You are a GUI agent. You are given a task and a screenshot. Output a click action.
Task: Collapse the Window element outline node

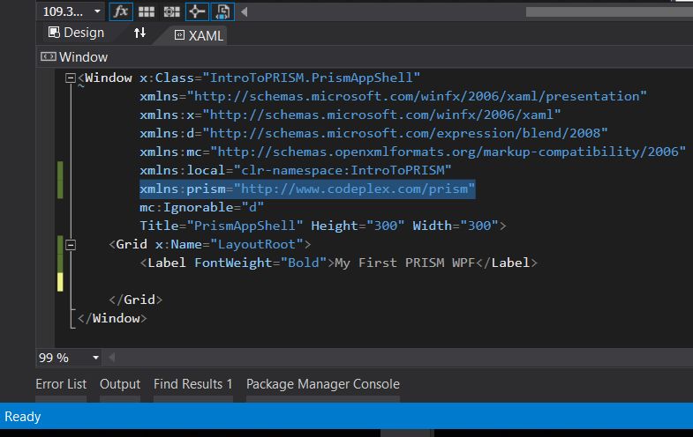coord(71,78)
